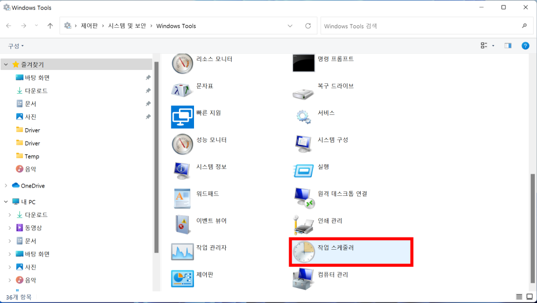Open recent locations dropdown arrow
Screen dimensions: 537x303
[x=36, y=26]
